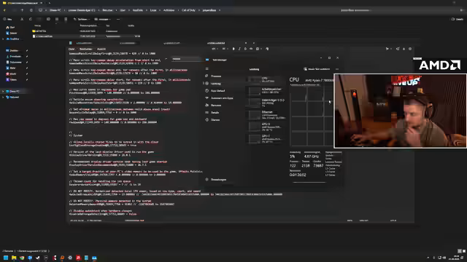Image resolution: width=467 pixels, height=262 pixels.
Task: Open Explorer toolbar more options (three dots)
Action: [118, 19]
